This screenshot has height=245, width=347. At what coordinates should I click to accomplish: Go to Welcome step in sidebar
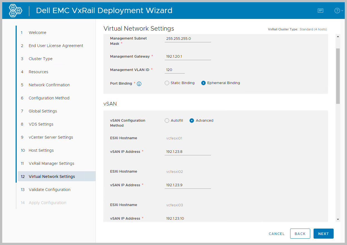click(x=37, y=33)
